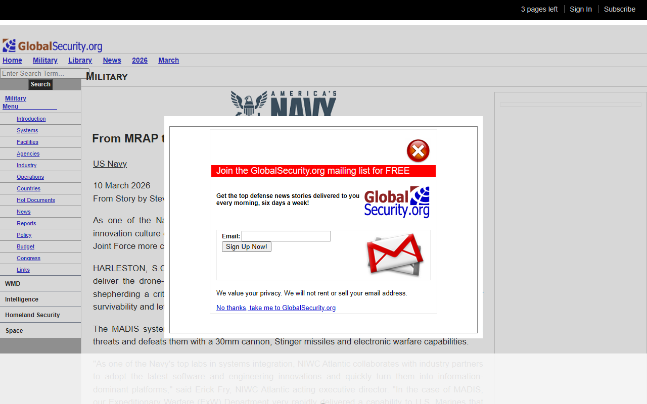Open Countries in the sidebar
The height and width of the screenshot is (404, 647).
(x=28, y=188)
